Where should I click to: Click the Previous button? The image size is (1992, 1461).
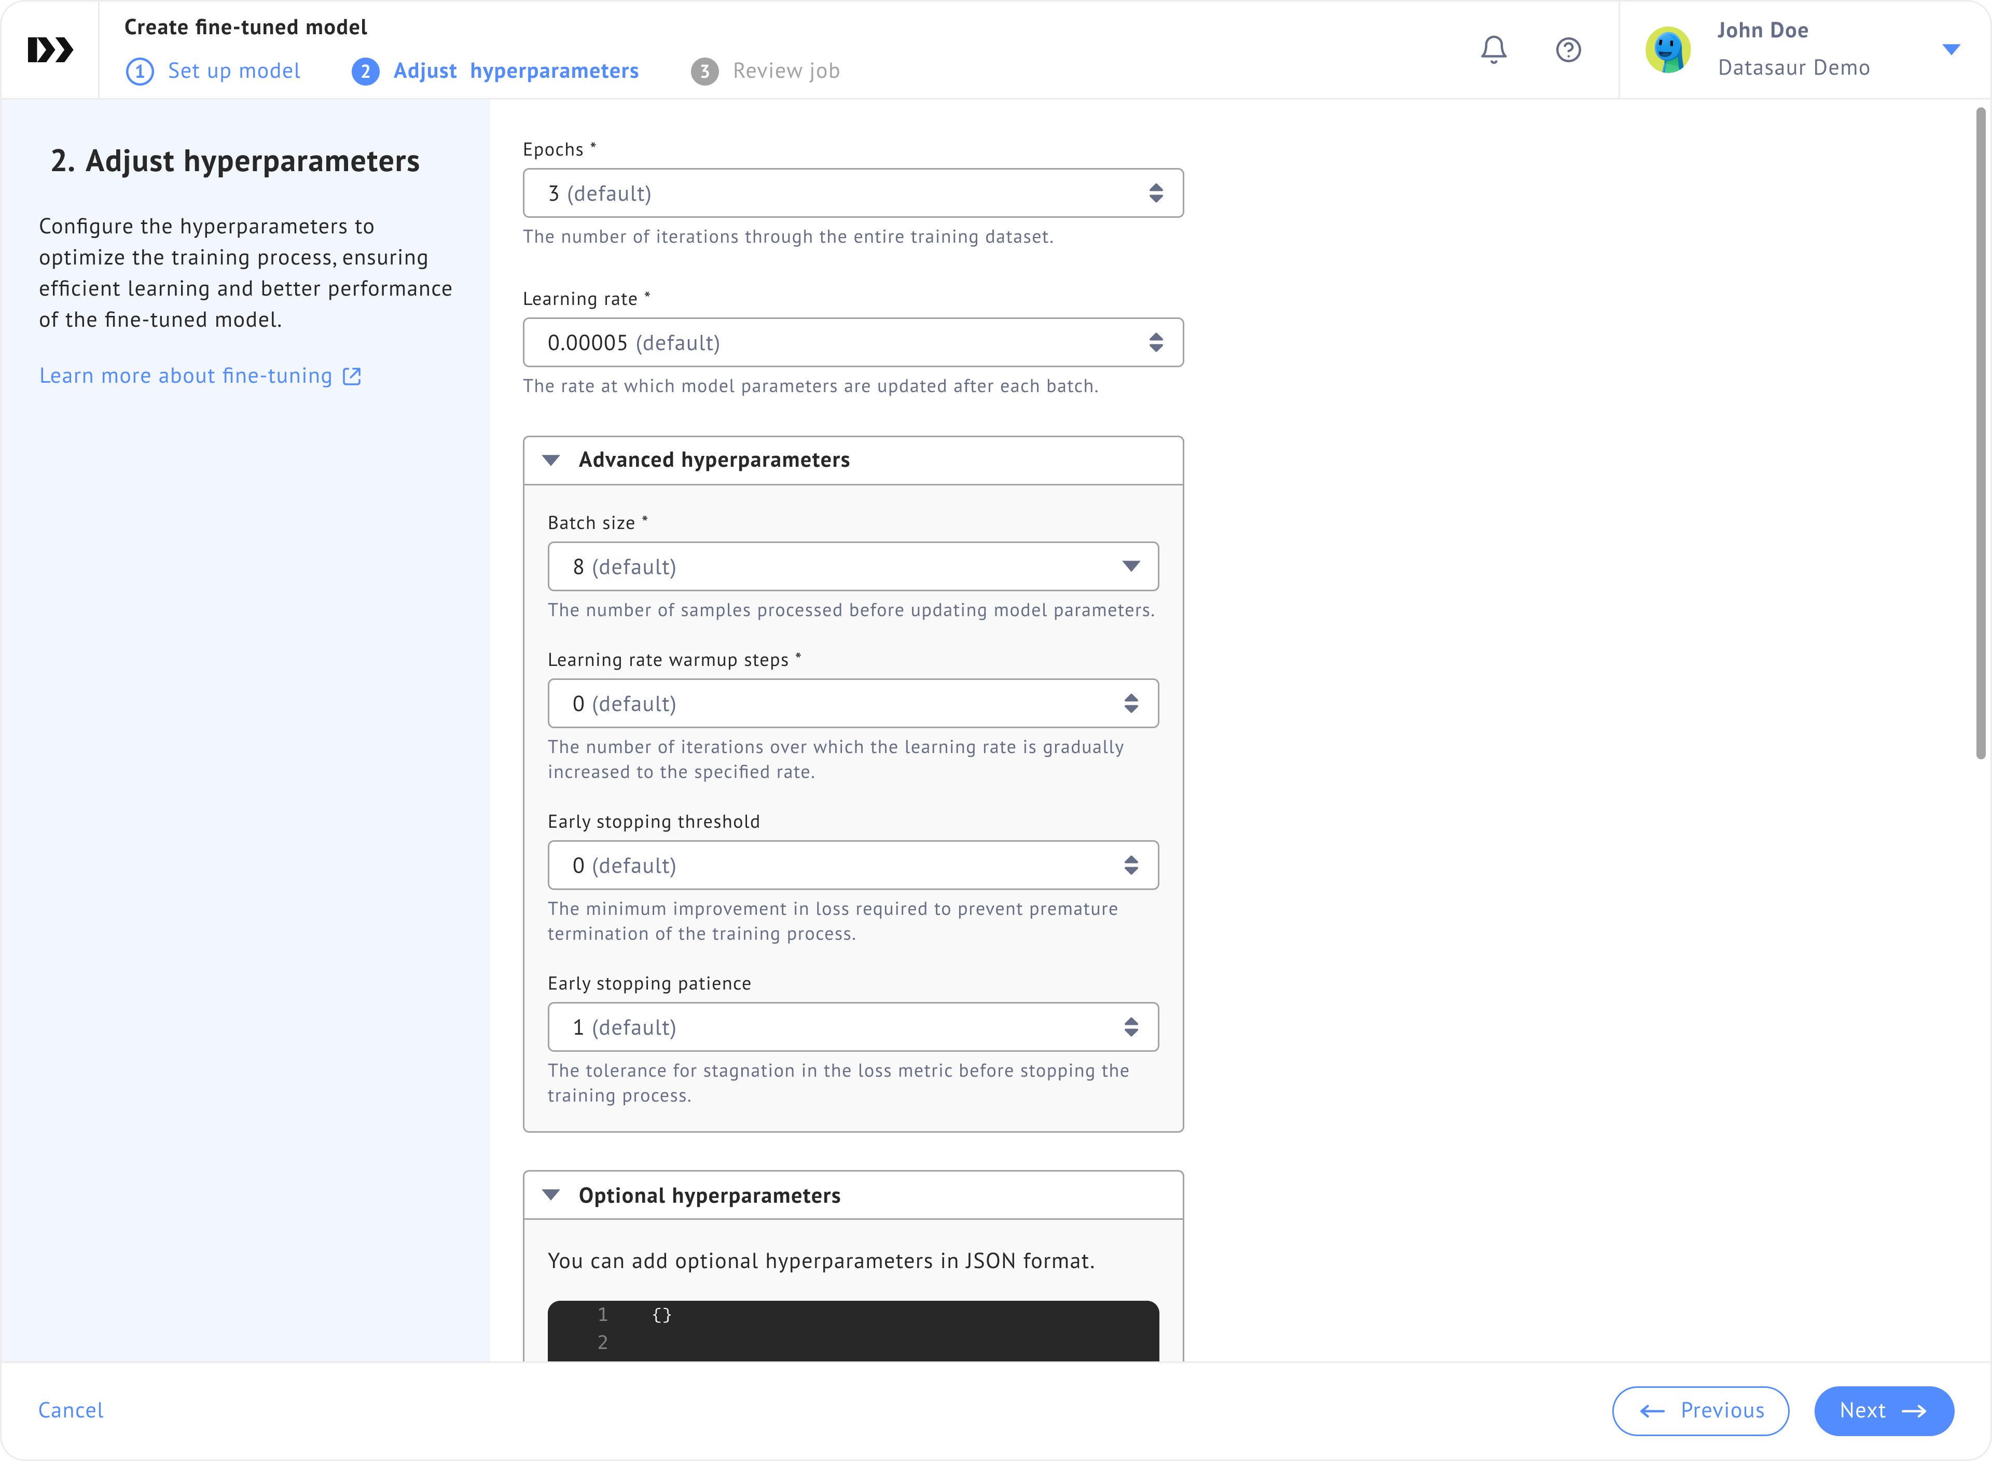[1700, 1411]
